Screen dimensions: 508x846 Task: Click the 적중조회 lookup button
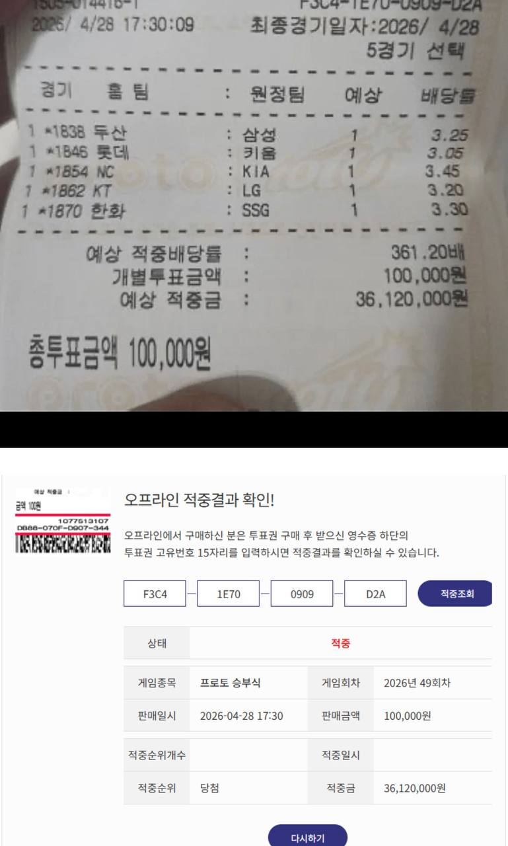tap(456, 594)
